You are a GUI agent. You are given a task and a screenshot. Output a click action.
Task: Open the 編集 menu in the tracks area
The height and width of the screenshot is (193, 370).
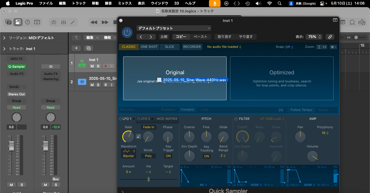[x=92, y=37]
